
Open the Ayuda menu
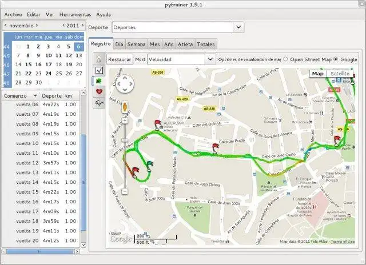(x=104, y=14)
